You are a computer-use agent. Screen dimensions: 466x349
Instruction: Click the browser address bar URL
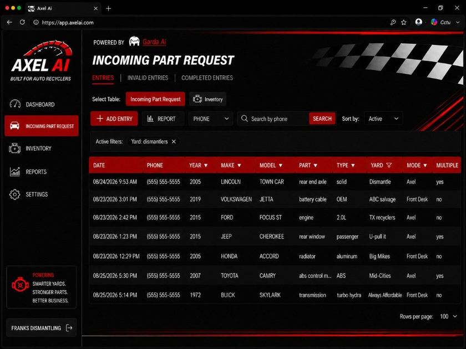pos(68,22)
